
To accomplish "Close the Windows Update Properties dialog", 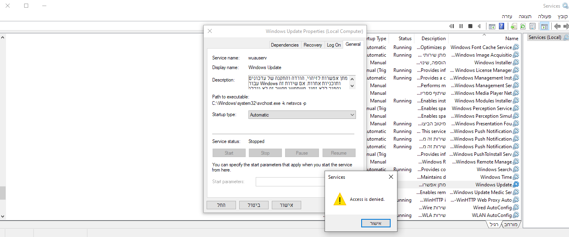I will pos(210,31).
